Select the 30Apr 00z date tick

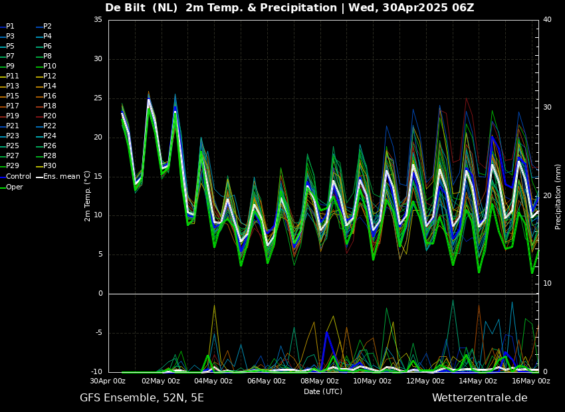pos(108,381)
